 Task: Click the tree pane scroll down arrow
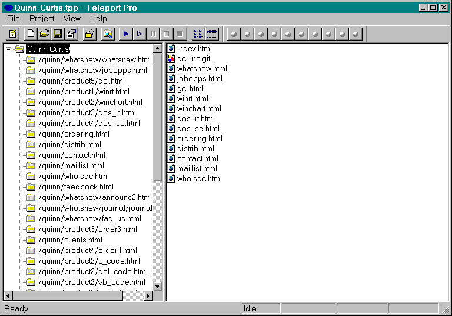click(157, 287)
